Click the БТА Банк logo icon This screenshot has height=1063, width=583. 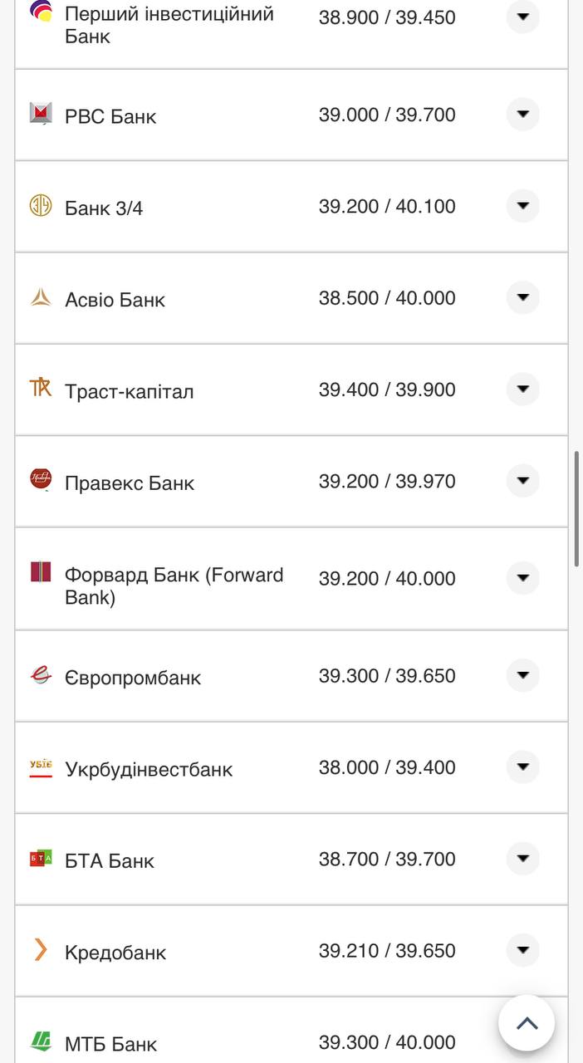41,859
